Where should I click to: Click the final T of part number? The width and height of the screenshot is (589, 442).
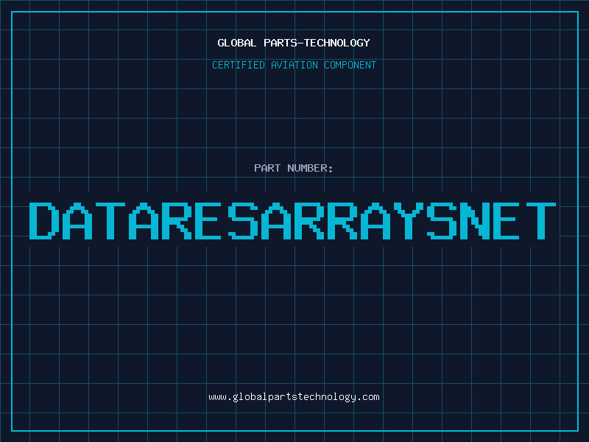click(x=541, y=221)
